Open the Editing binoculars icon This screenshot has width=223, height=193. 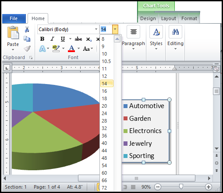(175, 32)
